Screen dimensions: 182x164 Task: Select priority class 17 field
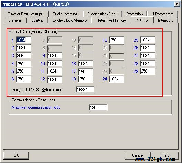click(85, 72)
